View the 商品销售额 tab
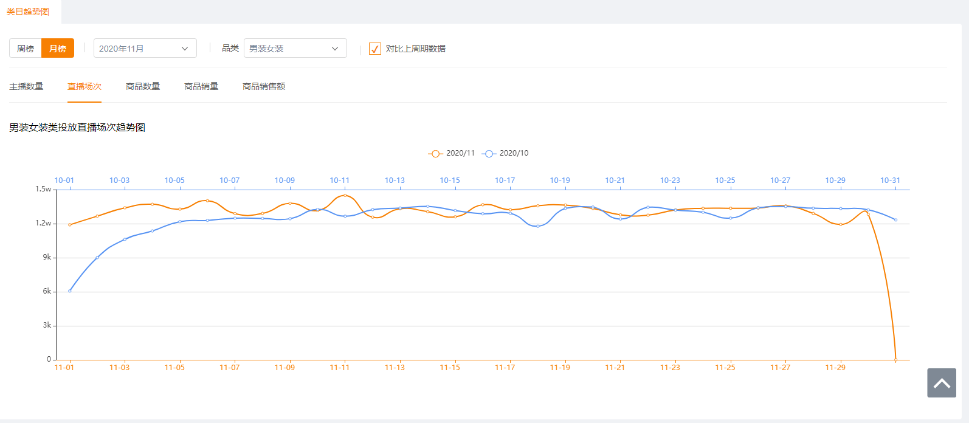This screenshot has width=969, height=423. [264, 86]
